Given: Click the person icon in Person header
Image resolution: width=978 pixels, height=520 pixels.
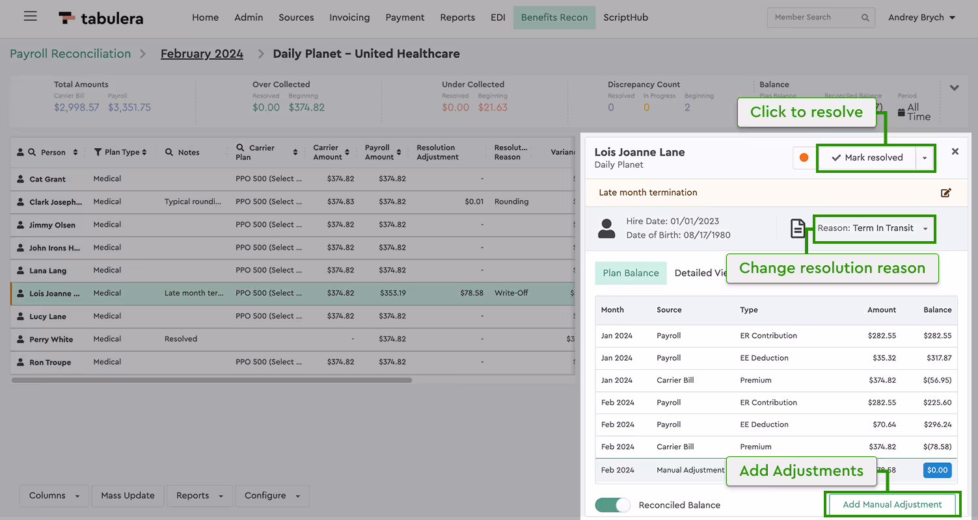Looking at the screenshot, I should point(21,152).
